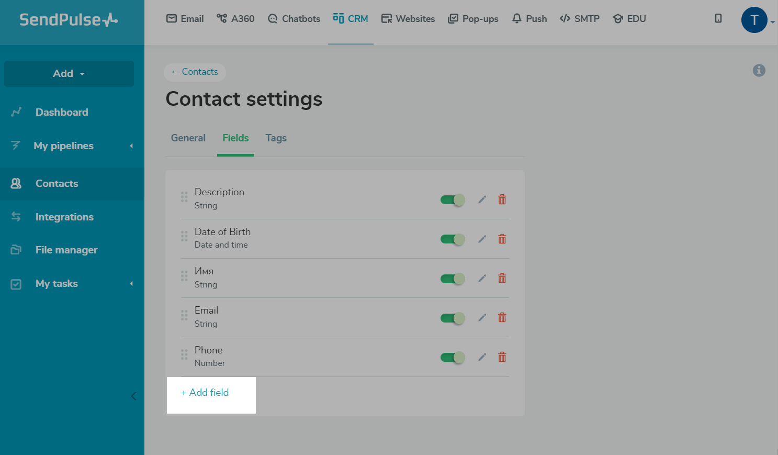Click the trash icon for Email field
The image size is (778, 455).
(502, 318)
